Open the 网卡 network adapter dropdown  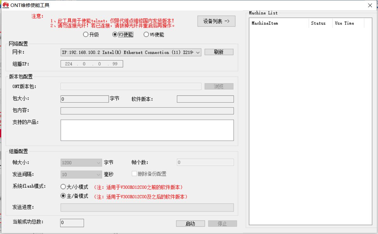(x=131, y=52)
